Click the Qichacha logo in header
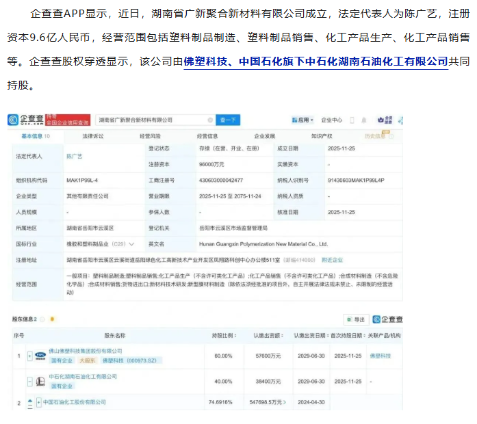477x424 pixels. [x=25, y=120]
